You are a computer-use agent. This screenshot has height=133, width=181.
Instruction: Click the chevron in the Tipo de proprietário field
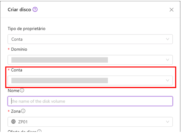(168, 39)
